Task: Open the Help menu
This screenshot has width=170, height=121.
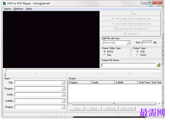Action: tap(29, 9)
